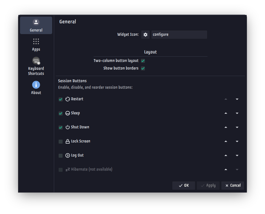The height and width of the screenshot is (214, 265).
Task: Click the Session Buttons heading
Action: [x=72, y=81]
